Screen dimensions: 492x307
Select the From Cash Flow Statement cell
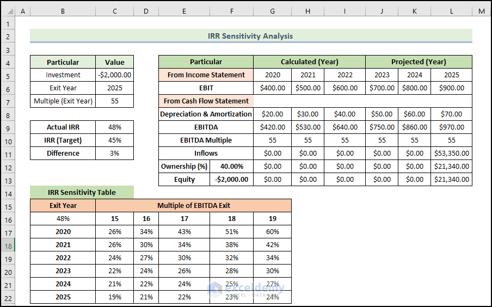[206, 101]
